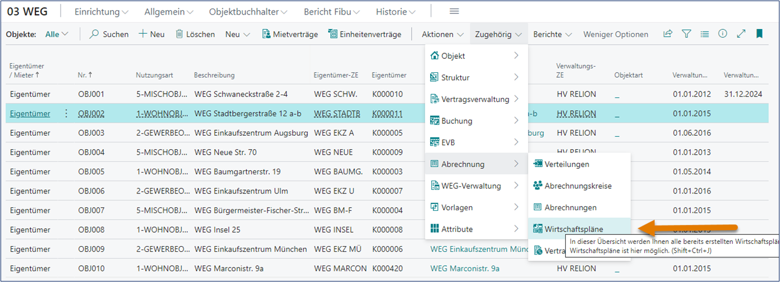Screen dimensions: 780x282
Task: Click the expand-to-fullscreen arrows icon
Action: (x=741, y=34)
